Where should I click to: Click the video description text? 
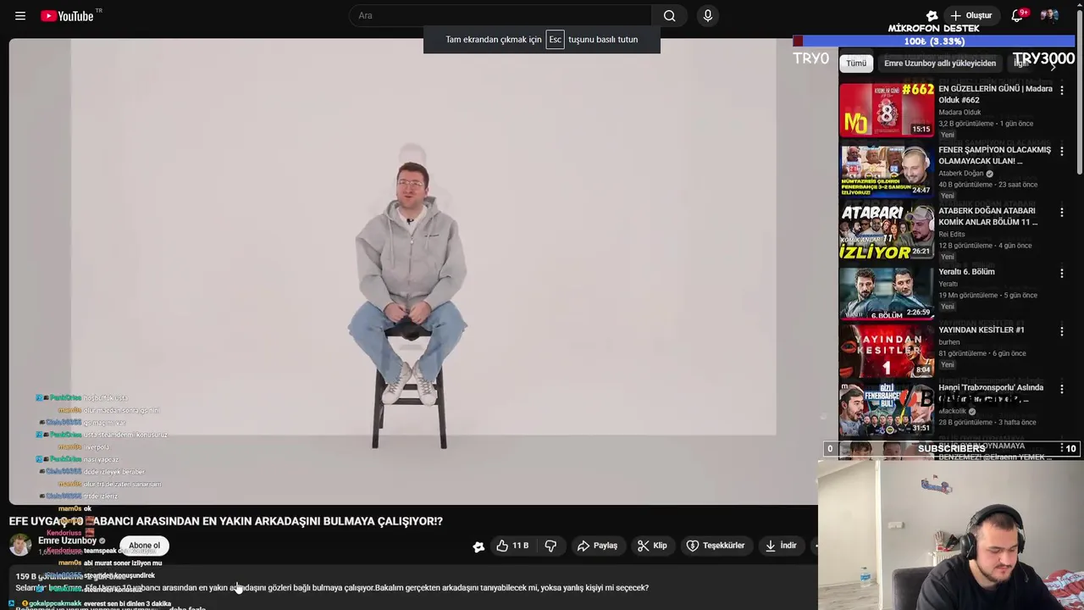(332, 587)
